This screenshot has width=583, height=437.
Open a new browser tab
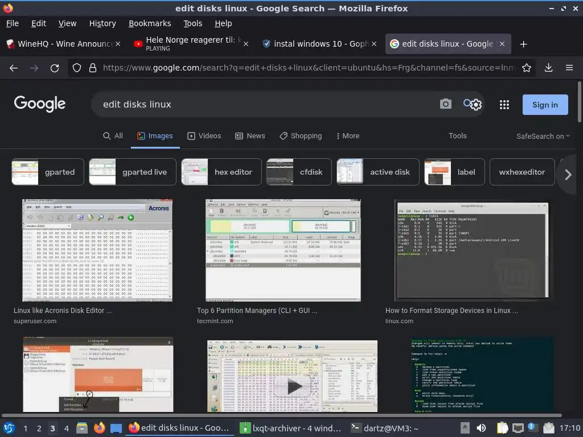click(x=524, y=44)
